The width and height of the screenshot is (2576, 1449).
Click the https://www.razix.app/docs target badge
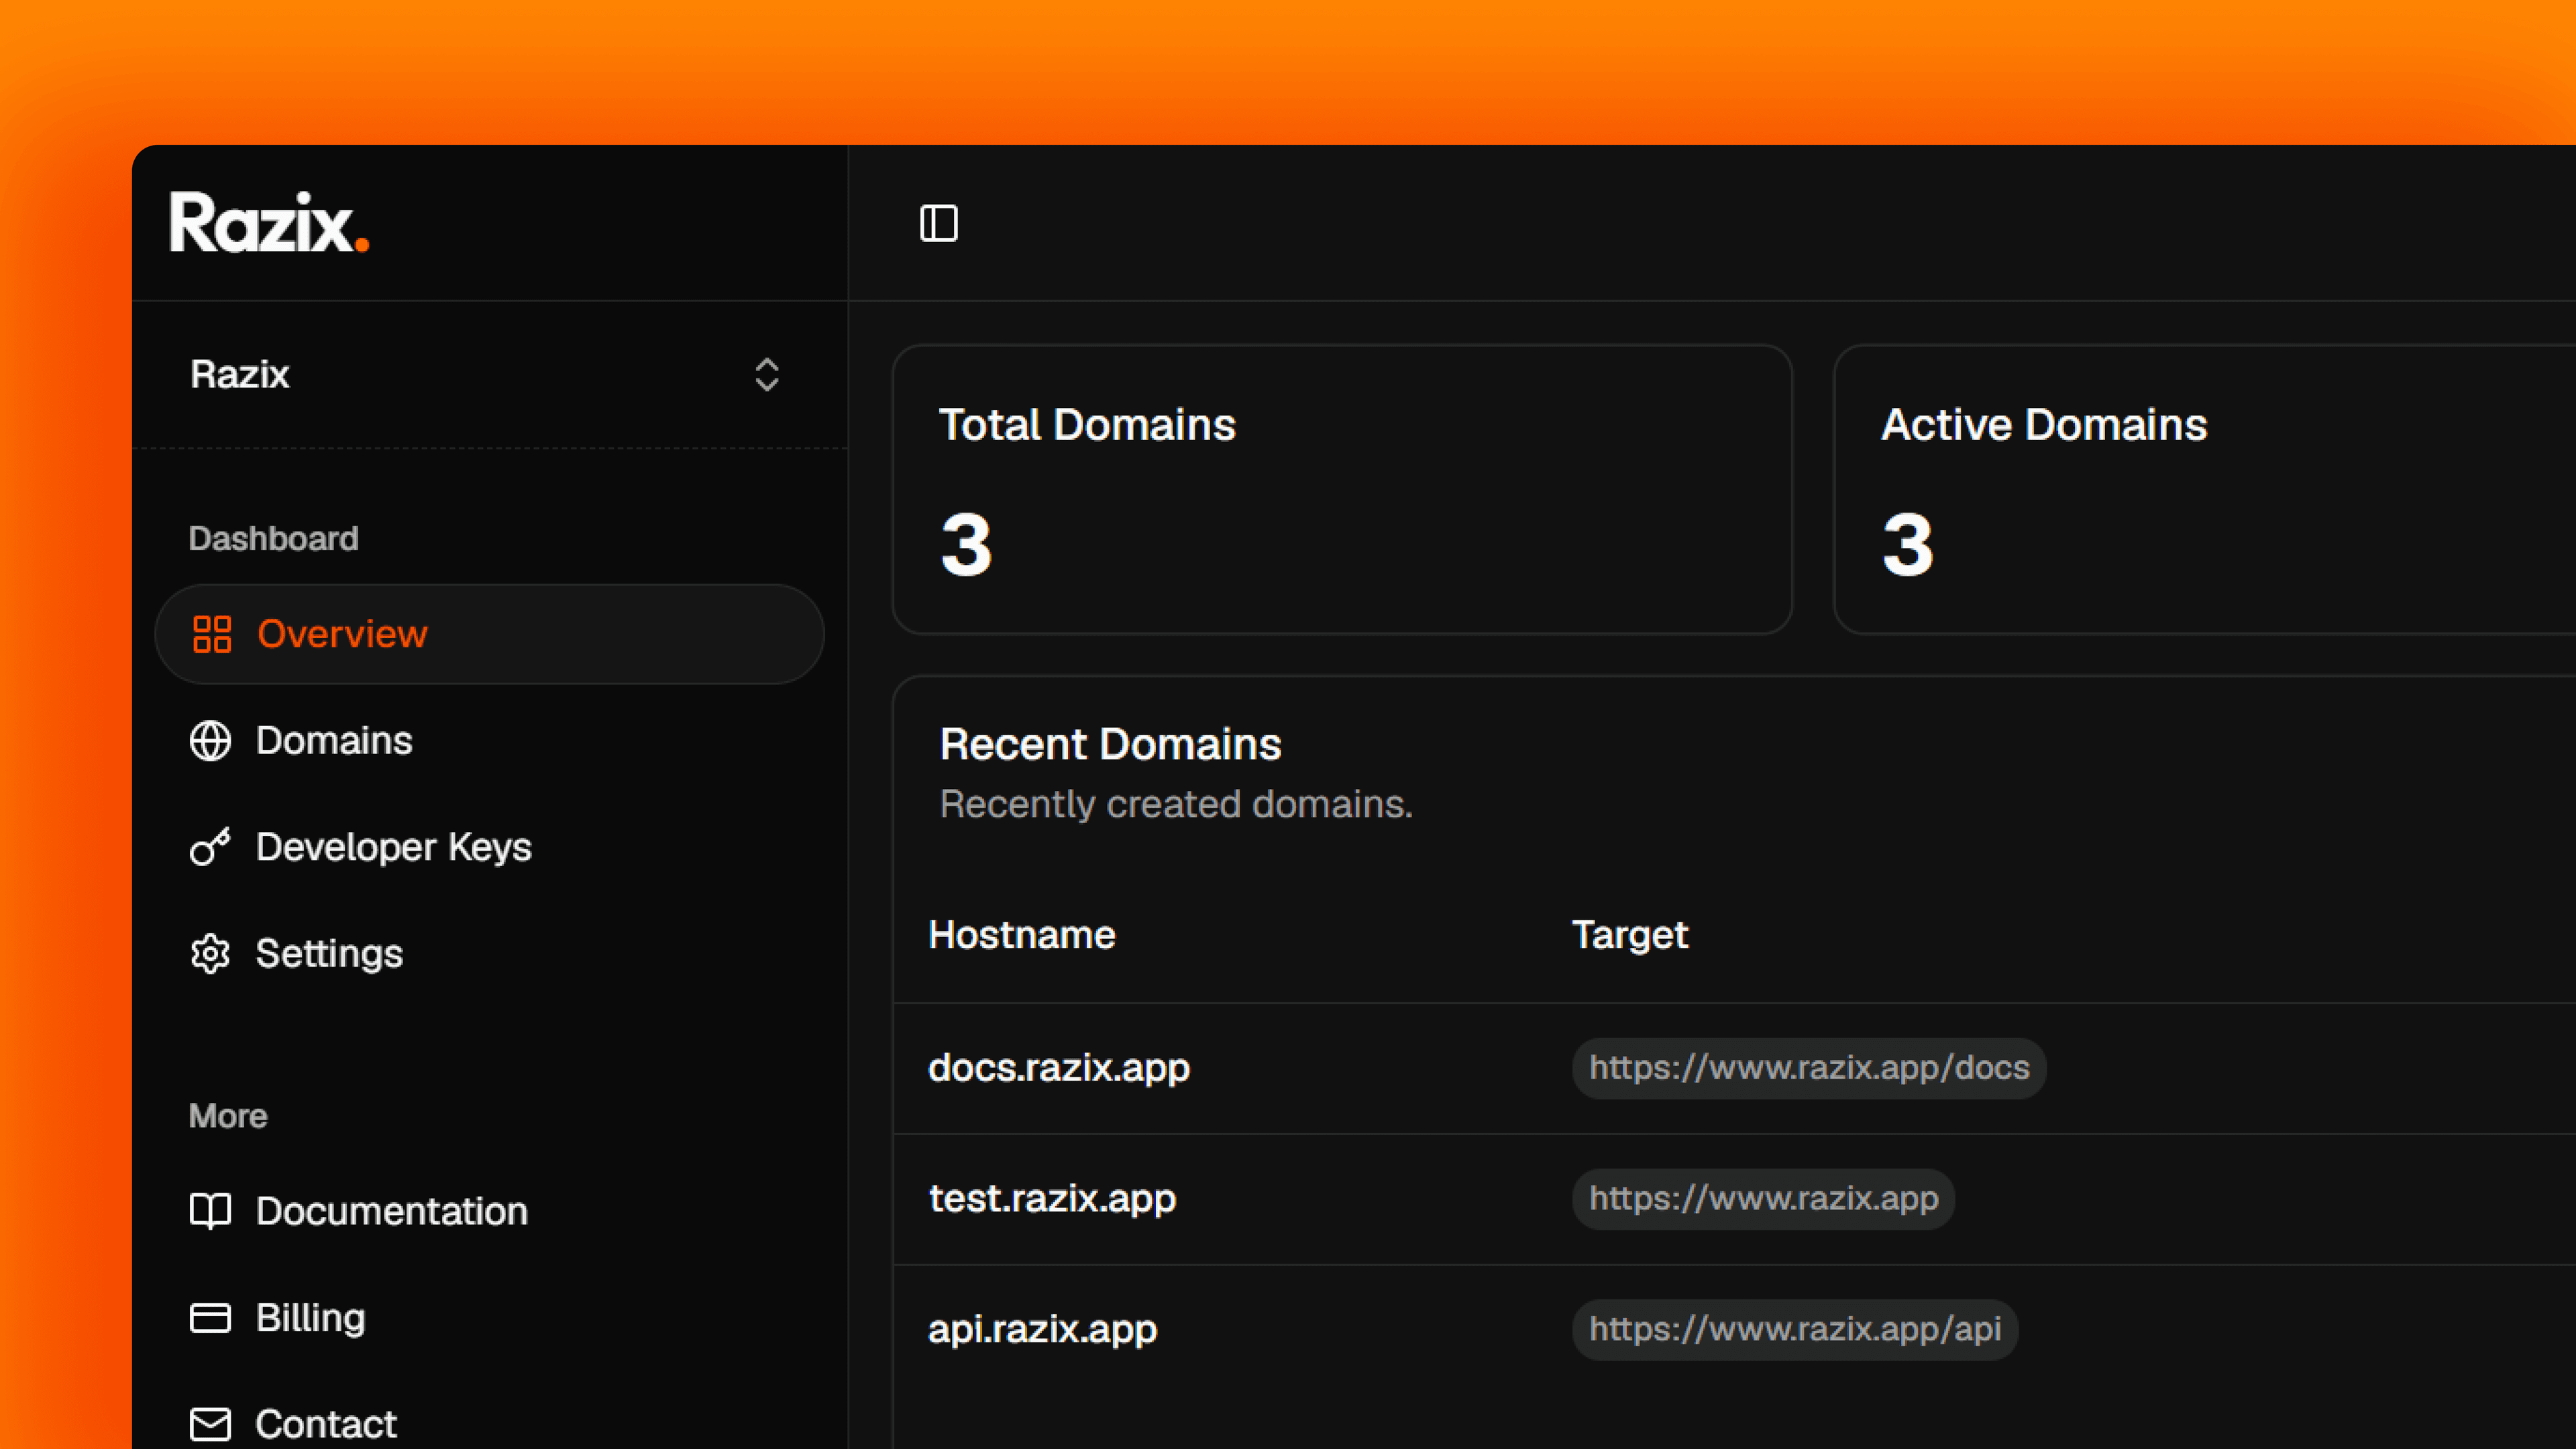coord(1809,1068)
